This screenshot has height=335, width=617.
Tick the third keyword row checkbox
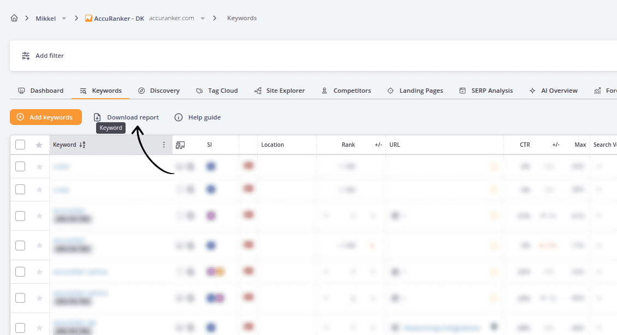(x=20, y=216)
